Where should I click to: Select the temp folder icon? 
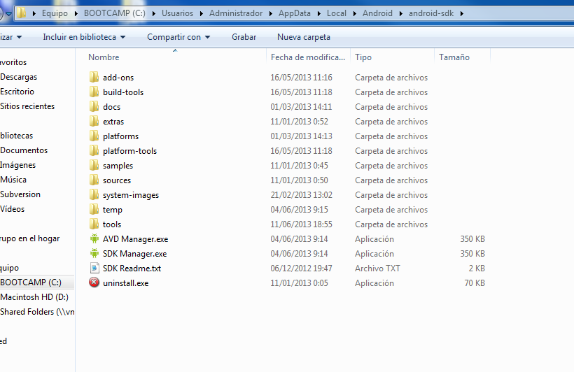pos(94,209)
